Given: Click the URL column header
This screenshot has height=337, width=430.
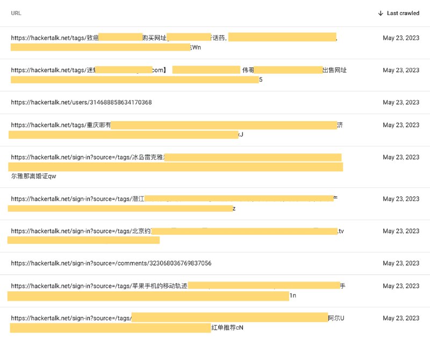Looking at the screenshot, I should [x=15, y=13].
